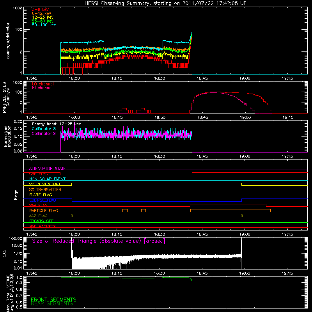This screenshot has height=312, width=312.
Task: Click the SC_TRANSMITTER flag label
Action: [45, 190]
